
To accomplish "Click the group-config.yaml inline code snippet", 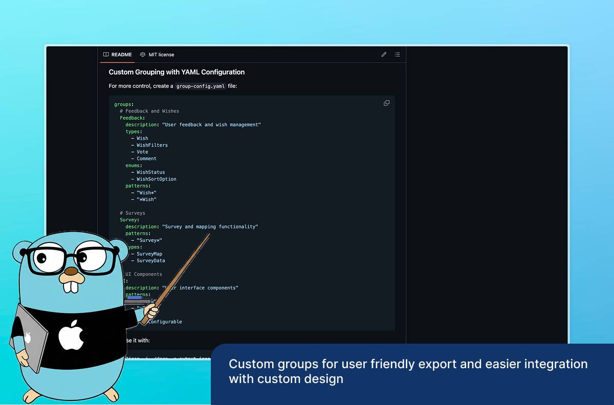I will click(x=200, y=86).
